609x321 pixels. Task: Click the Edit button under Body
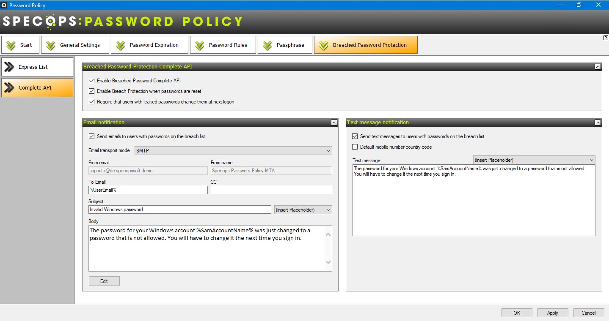coord(104,281)
